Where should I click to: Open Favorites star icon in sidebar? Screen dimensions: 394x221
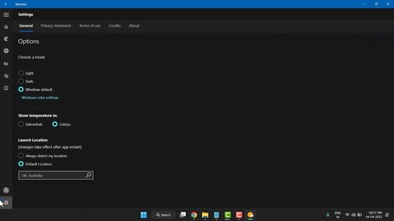tap(6, 76)
